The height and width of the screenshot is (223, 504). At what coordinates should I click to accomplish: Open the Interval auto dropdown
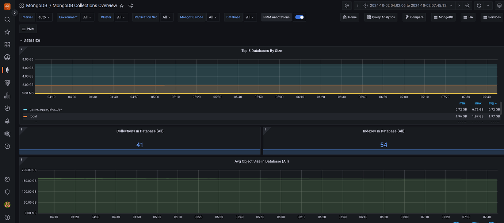click(x=44, y=17)
